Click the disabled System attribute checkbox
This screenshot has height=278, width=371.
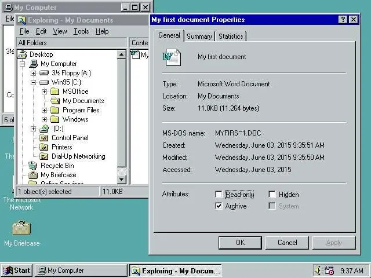click(272, 206)
